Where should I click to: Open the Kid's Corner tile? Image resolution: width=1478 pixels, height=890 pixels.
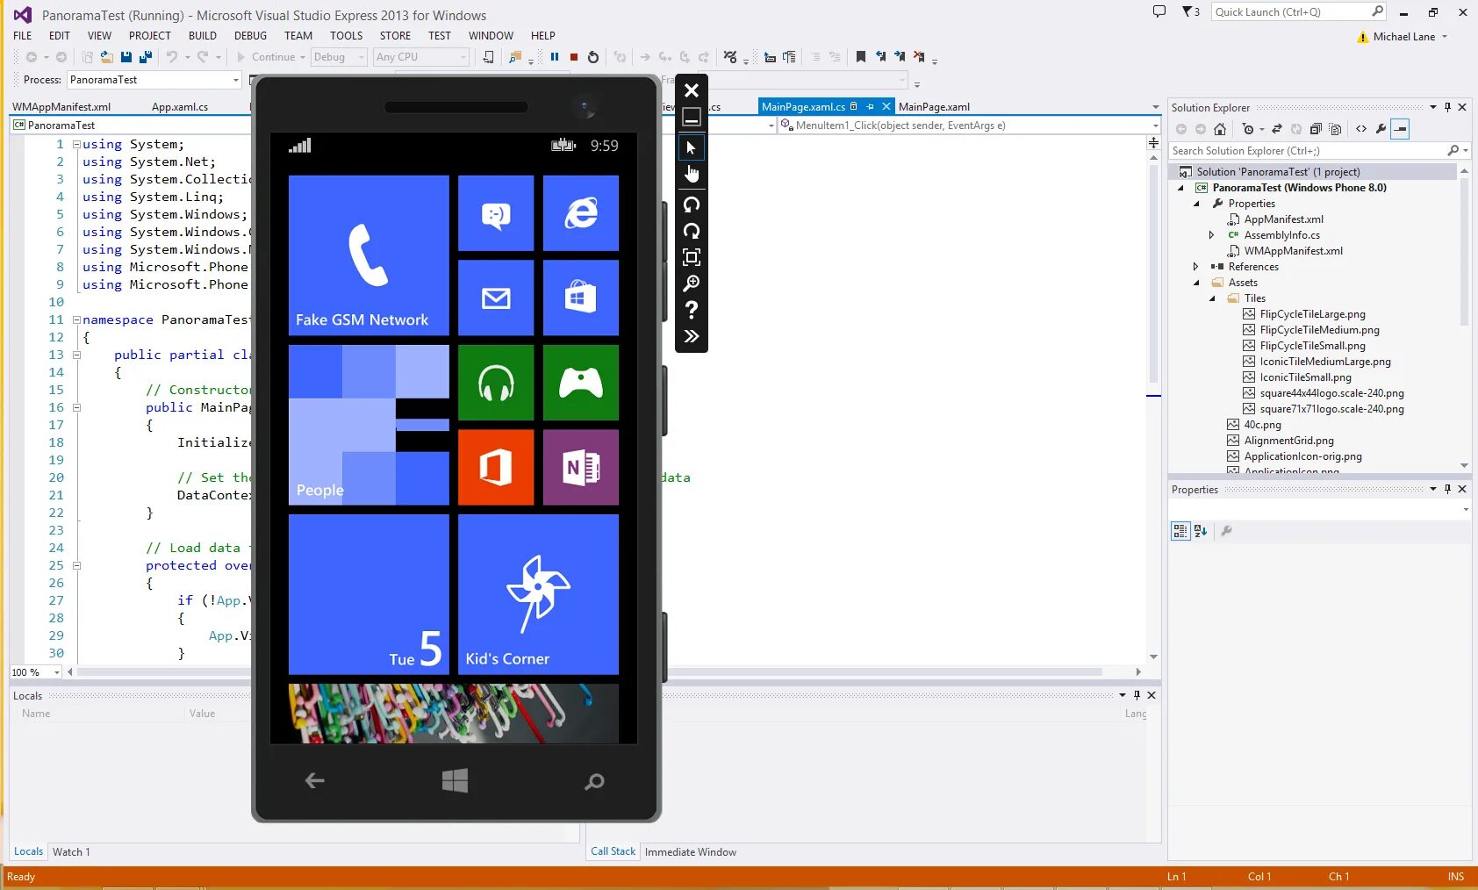click(538, 594)
